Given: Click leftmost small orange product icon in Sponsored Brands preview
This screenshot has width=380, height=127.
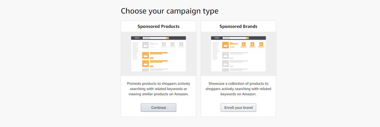Looking at the screenshot, I should 244,44.
